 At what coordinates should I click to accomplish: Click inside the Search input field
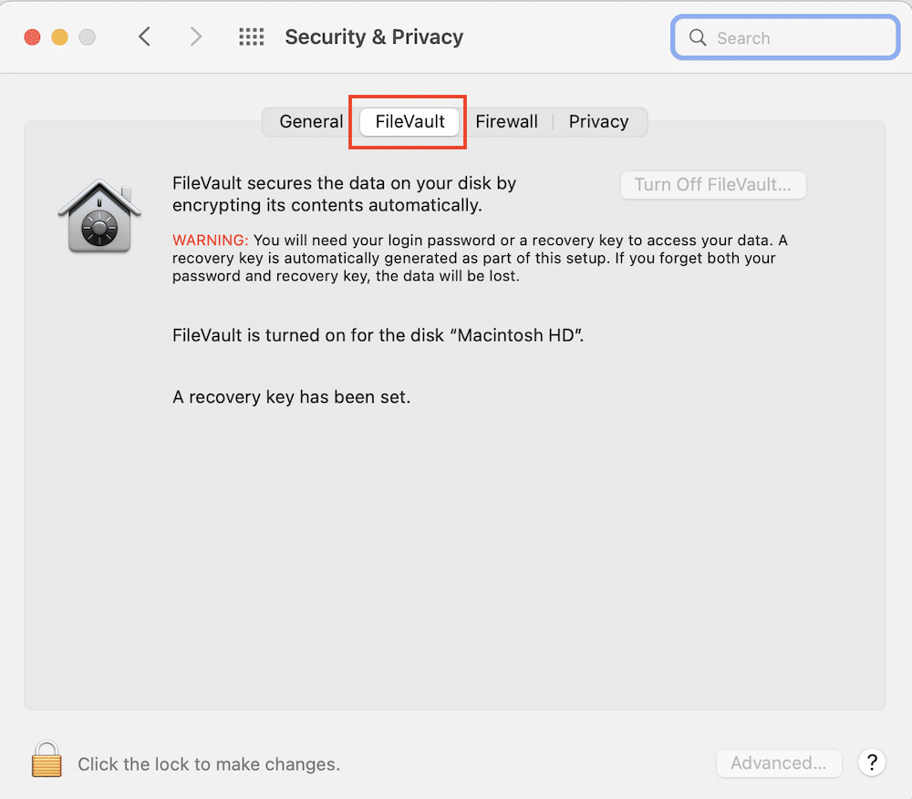(784, 37)
